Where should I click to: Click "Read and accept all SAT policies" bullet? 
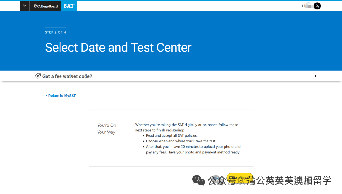[x=171, y=135]
